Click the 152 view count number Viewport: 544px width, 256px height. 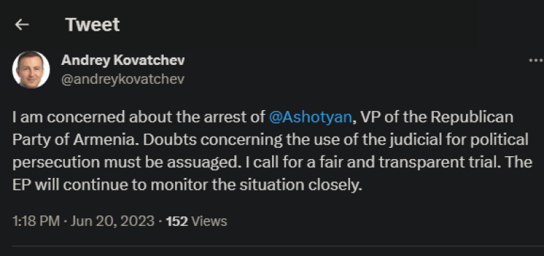[x=177, y=221]
